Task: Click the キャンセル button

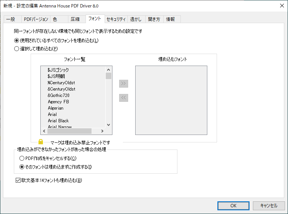Action: click(269, 205)
